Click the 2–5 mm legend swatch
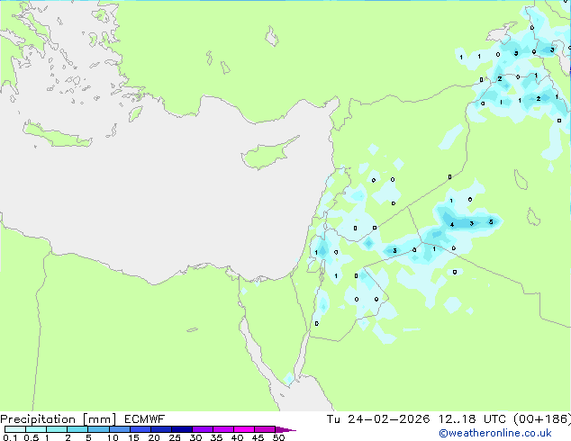 point(77,429)
